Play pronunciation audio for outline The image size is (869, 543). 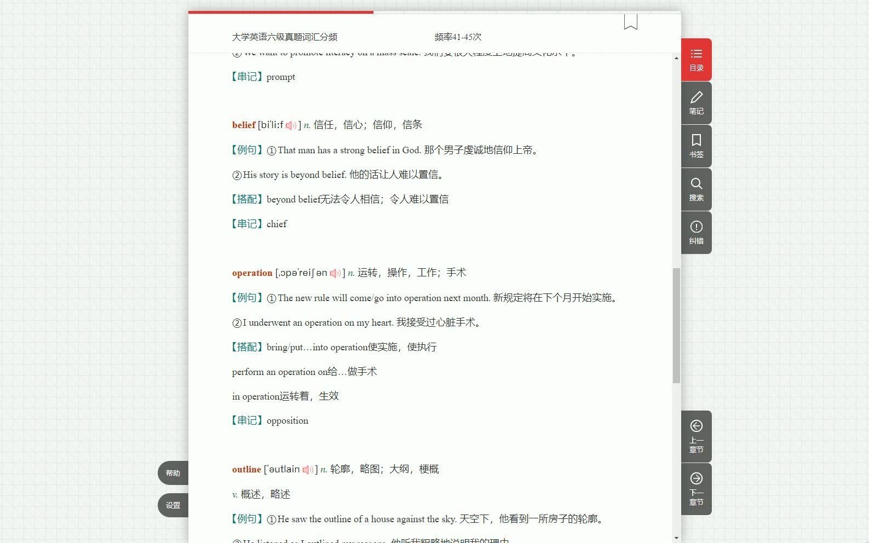pos(308,470)
